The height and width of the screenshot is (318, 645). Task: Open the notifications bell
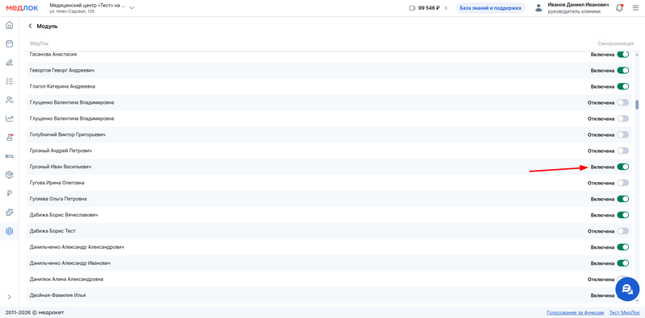619,8
